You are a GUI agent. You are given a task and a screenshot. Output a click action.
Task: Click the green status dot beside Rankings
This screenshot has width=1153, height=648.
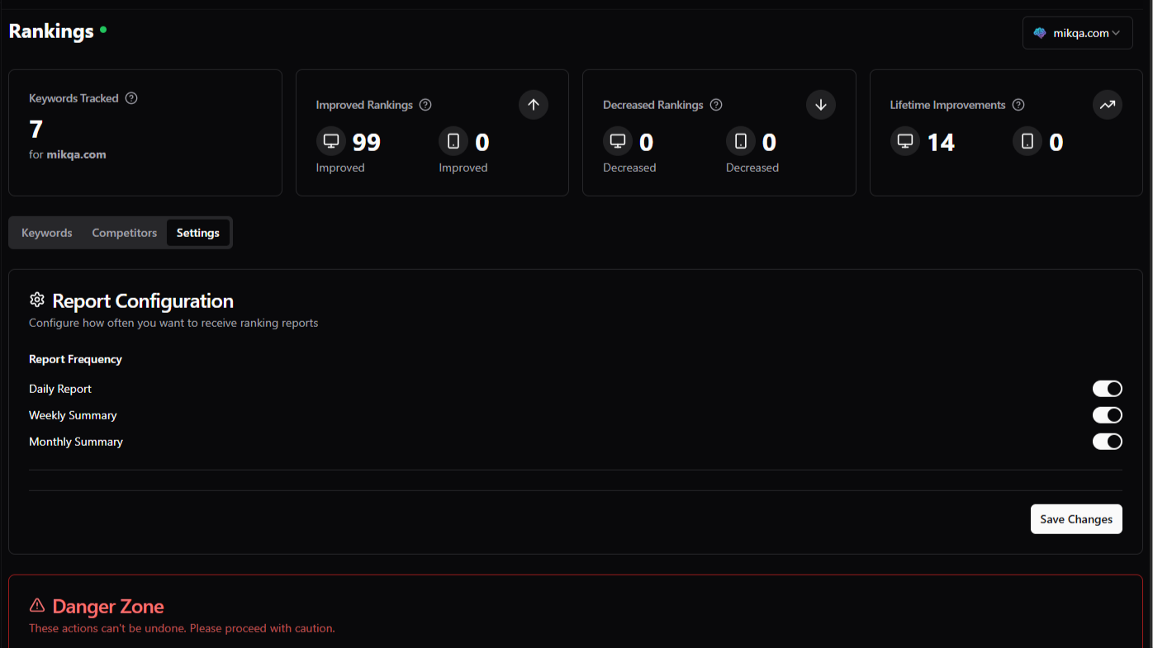(103, 30)
